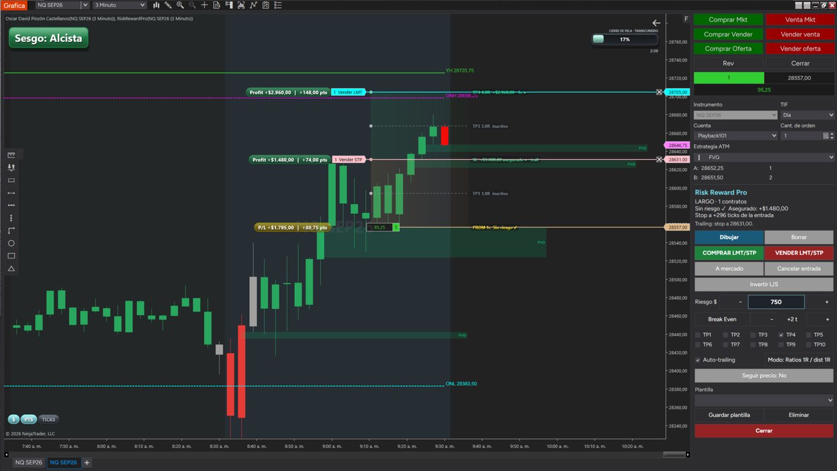Select the circle drawing tool
The image size is (837, 471).
[11, 243]
